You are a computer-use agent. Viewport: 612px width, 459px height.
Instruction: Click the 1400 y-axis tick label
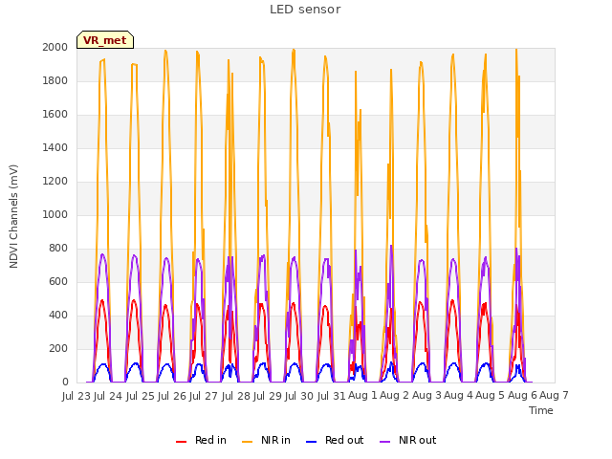[x=55, y=148]
